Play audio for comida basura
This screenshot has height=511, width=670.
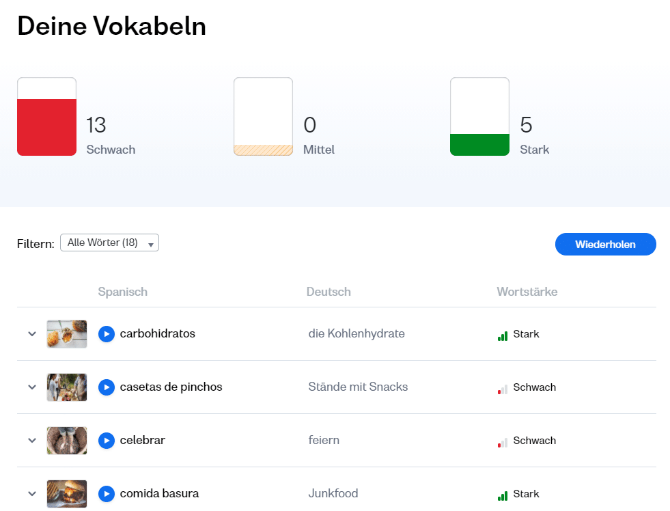[106, 494]
